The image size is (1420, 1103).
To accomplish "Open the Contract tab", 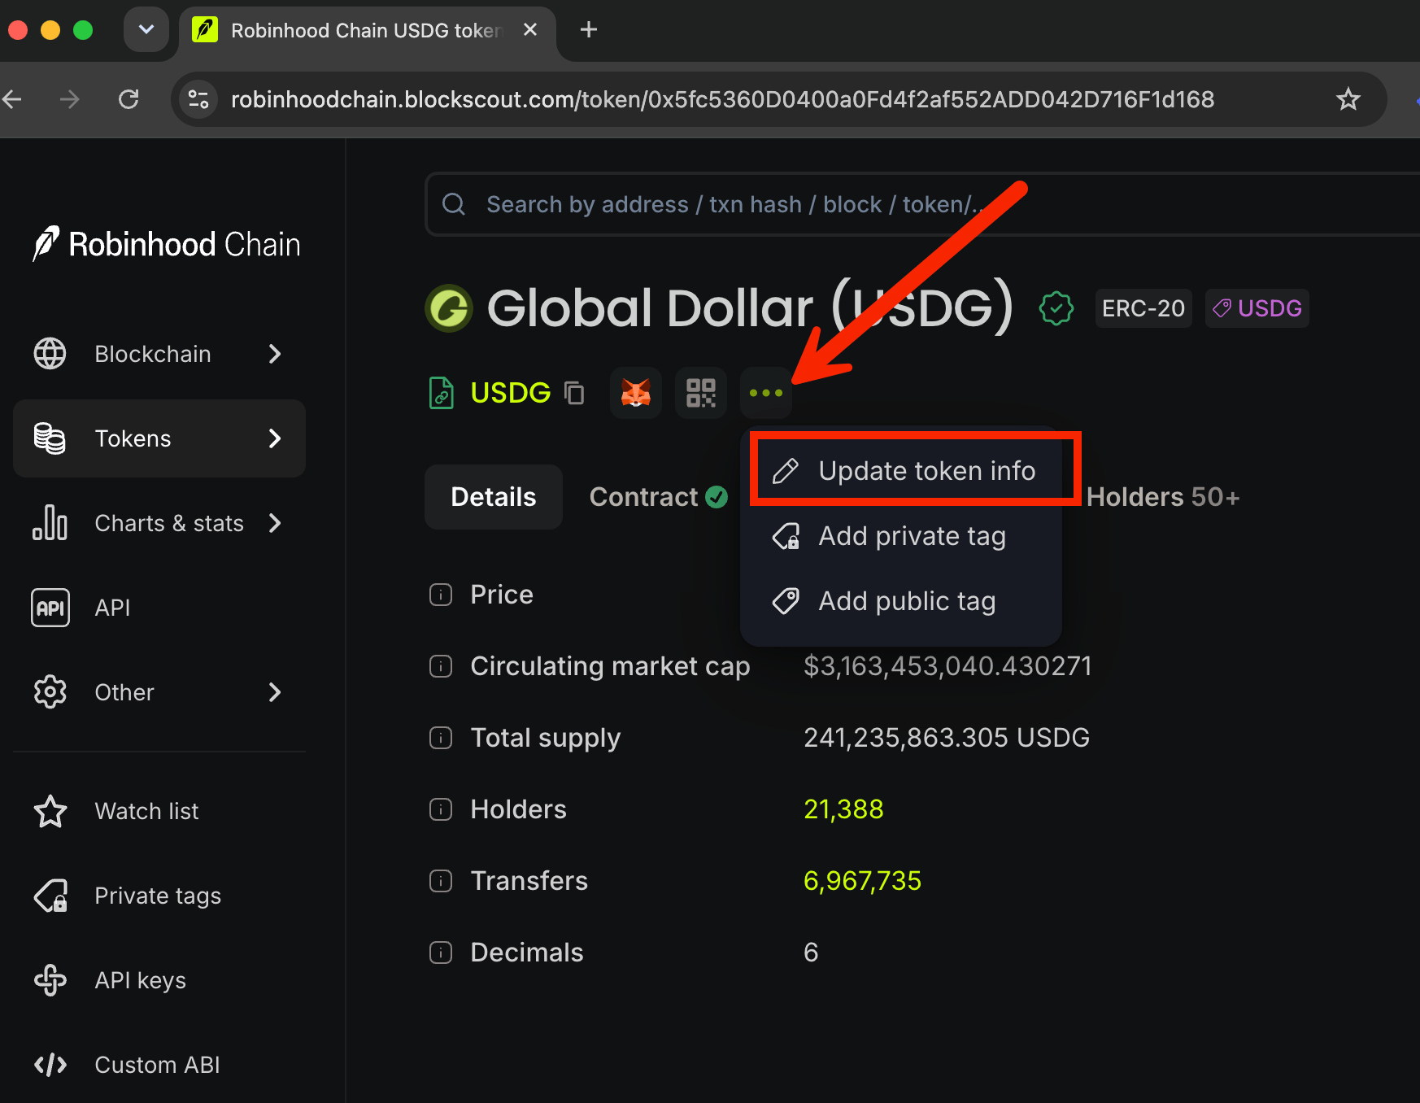I will [x=658, y=497].
